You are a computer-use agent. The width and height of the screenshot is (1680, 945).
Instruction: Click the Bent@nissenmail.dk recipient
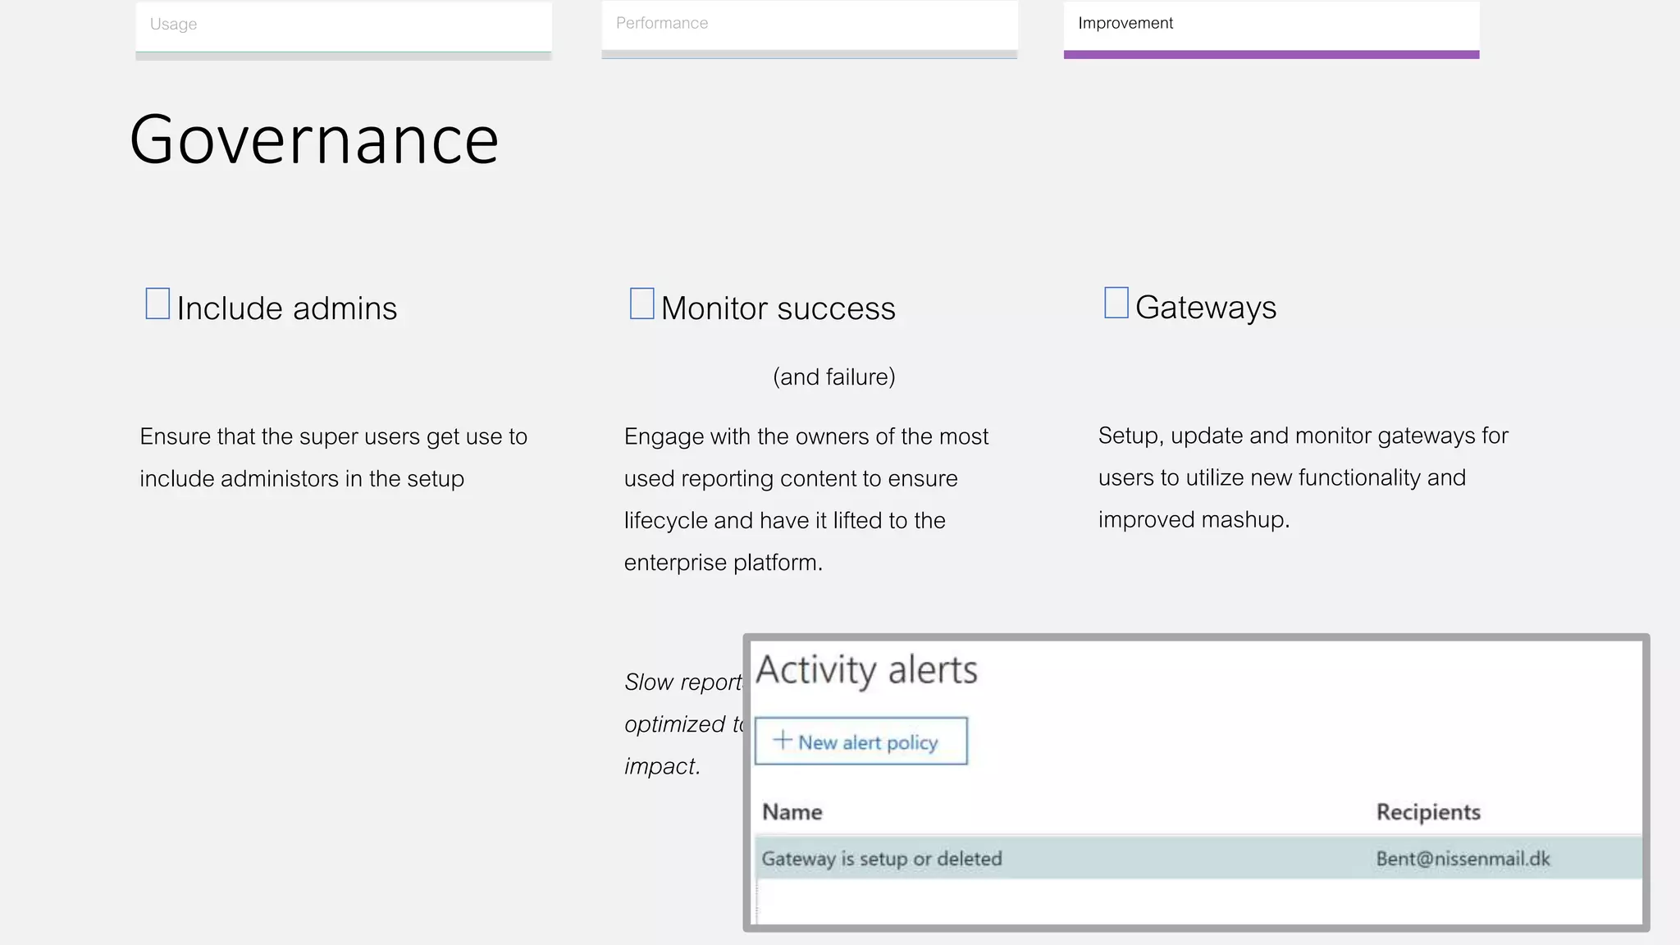(x=1463, y=859)
